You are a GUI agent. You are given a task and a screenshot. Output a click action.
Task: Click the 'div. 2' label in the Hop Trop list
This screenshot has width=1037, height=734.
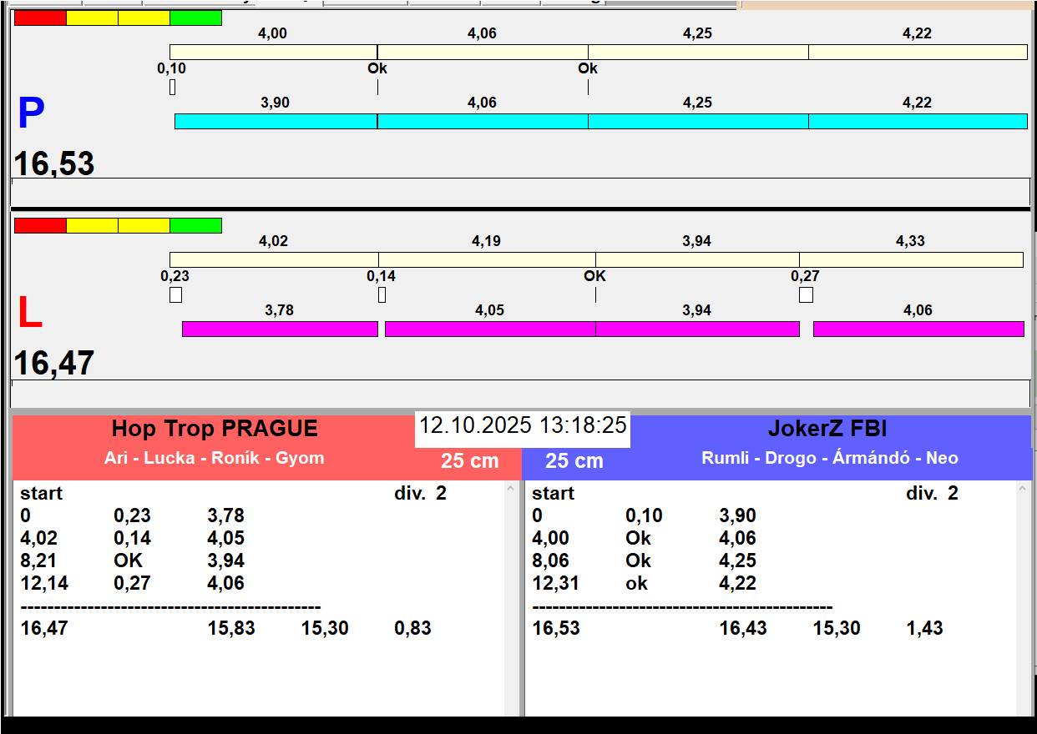tap(420, 493)
